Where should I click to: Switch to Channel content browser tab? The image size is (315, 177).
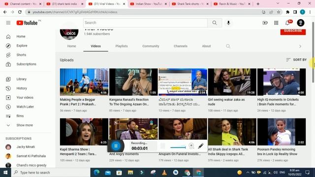tap(23, 4)
